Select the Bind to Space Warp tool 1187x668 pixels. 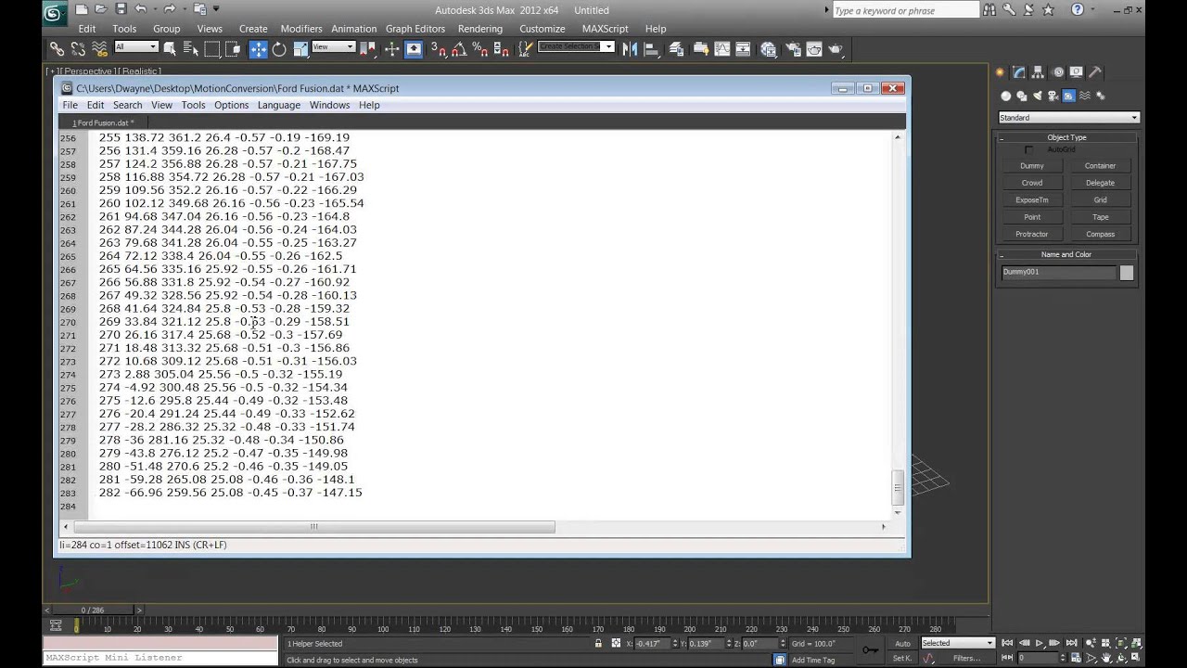[x=98, y=48]
